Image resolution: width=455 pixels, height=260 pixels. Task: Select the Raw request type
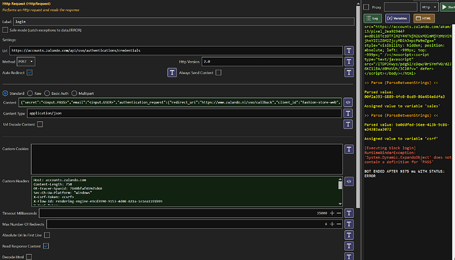click(x=30, y=93)
